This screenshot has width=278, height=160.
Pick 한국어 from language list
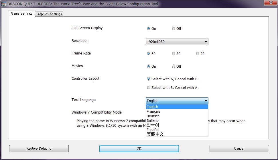tap(177, 125)
